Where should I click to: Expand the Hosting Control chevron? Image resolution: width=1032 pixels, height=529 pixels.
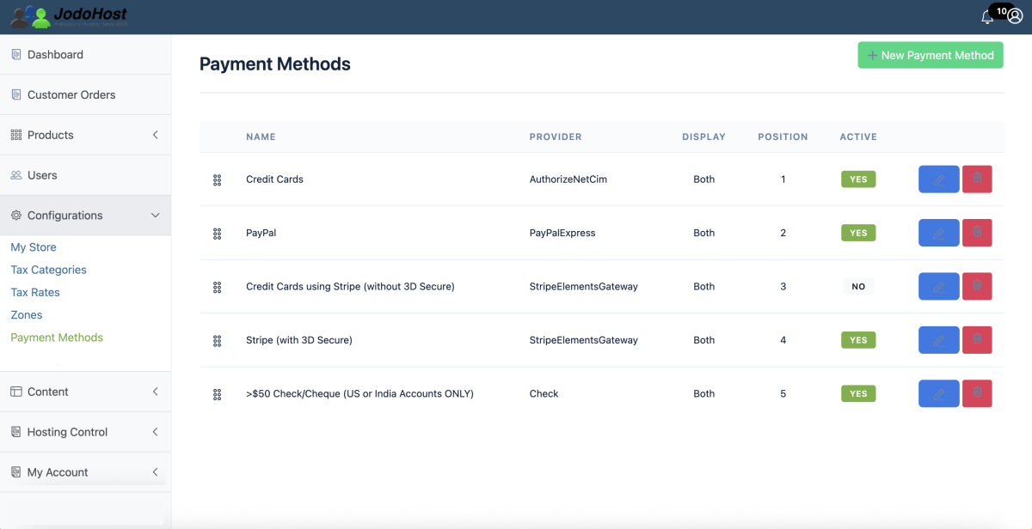tap(156, 432)
